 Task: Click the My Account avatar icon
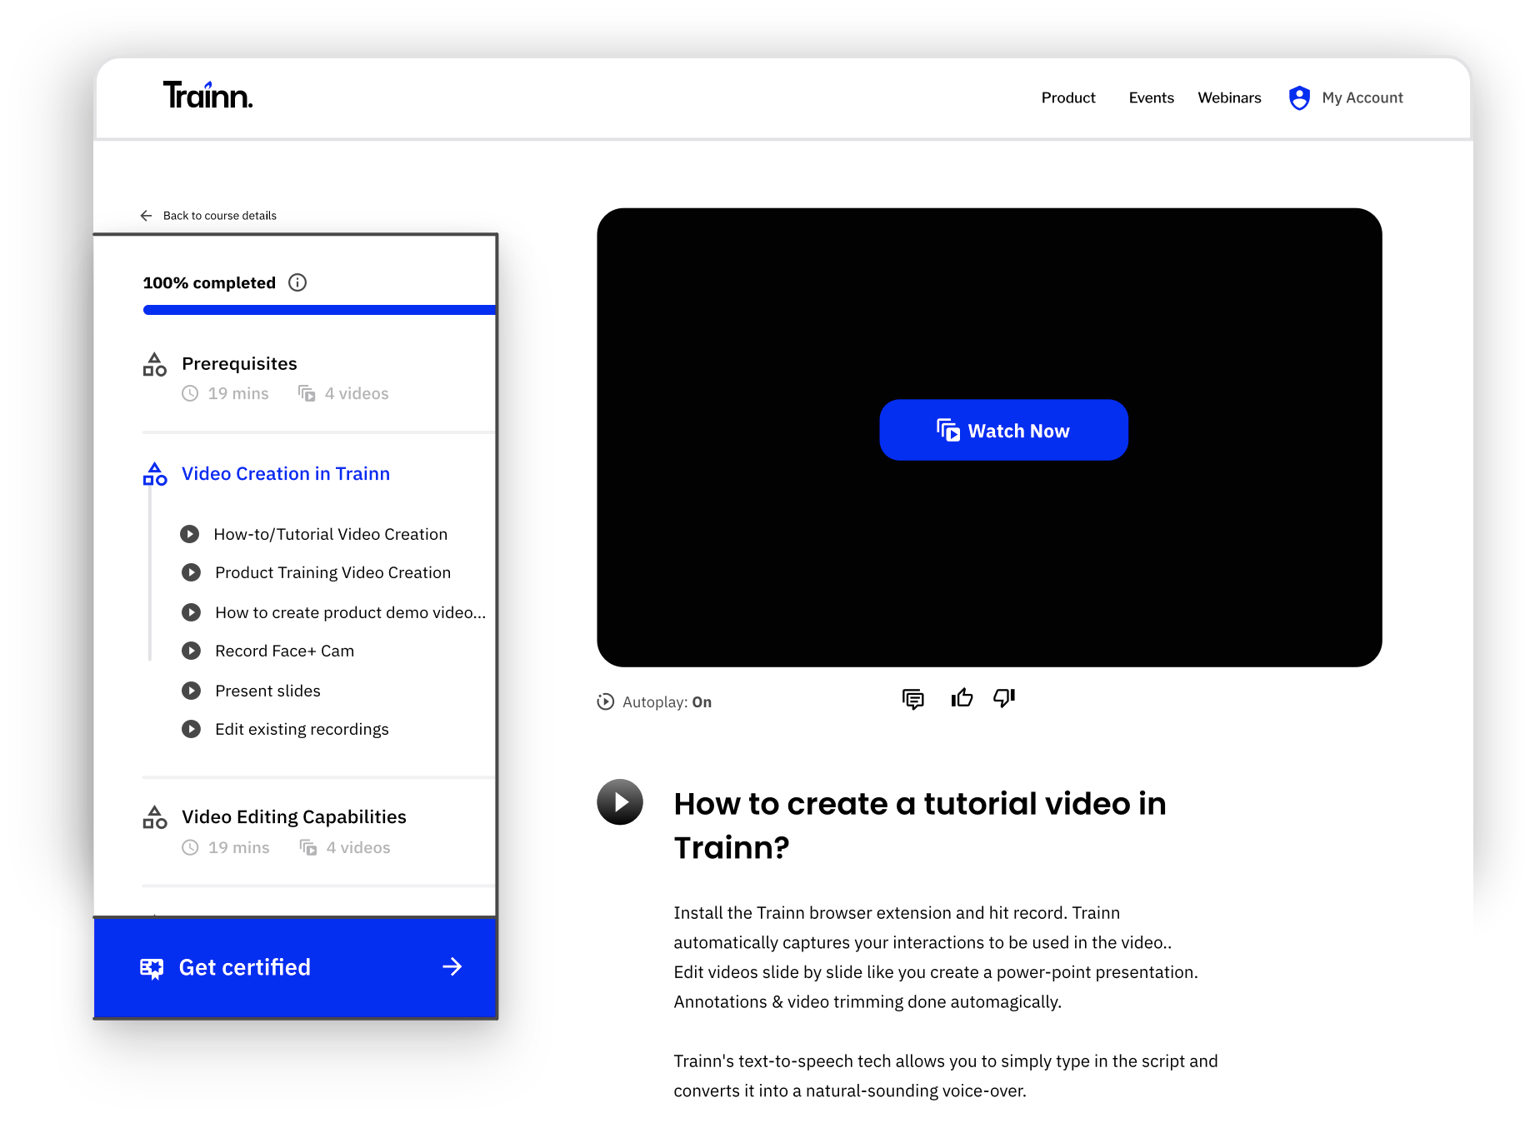pos(1299,97)
